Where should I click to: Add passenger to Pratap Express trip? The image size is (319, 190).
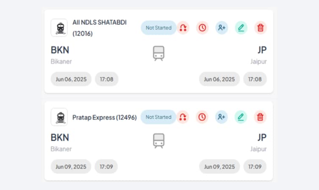[221, 117]
